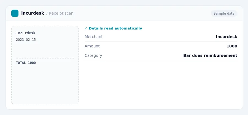Screen dimensions: 248x115
Task: Click the TOTAL 1000 line on receipt
Action: [26, 63]
